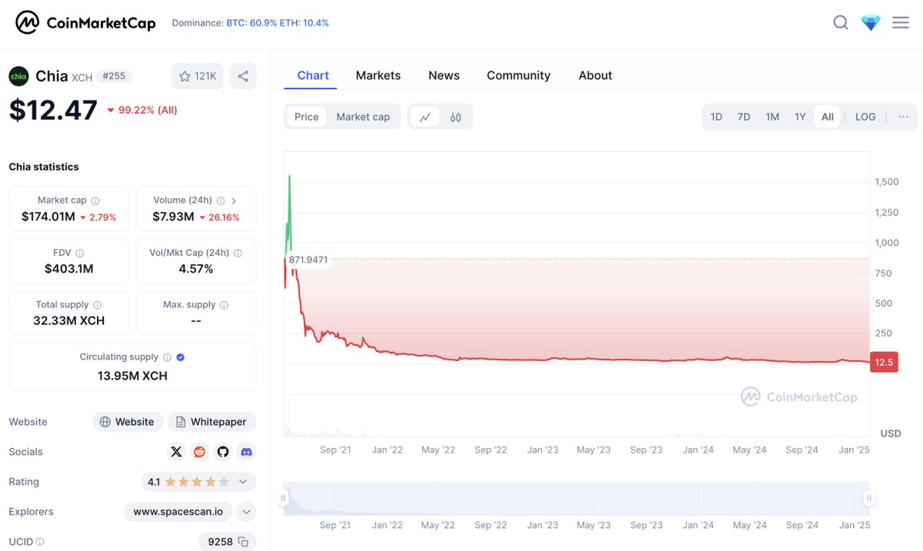
Task: Open the Chia Whitepaper
Action: click(x=212, y=421)
